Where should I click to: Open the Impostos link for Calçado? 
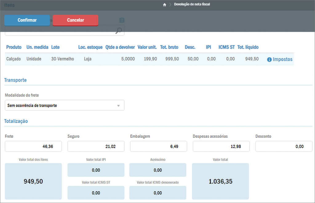tap(282, 59)
